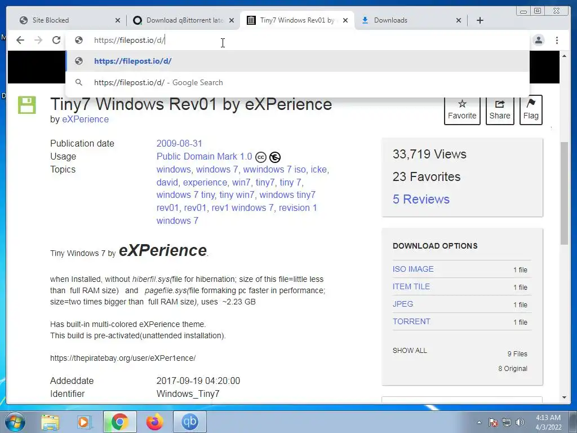Click the taskbar clock showing 4:13 AM
Viewport: 577px width, 433px height.
point(548,422)
